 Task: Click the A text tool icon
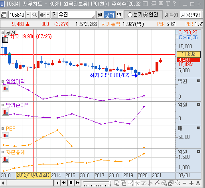(198, 183)
